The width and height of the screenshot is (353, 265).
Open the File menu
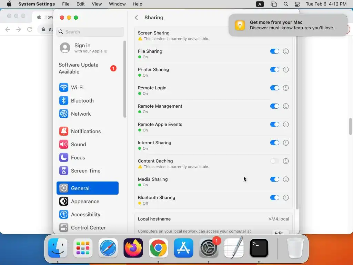coord(66,4)
